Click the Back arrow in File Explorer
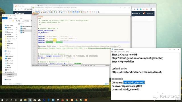This screenshot has height=102, width=182. point(4,21)
